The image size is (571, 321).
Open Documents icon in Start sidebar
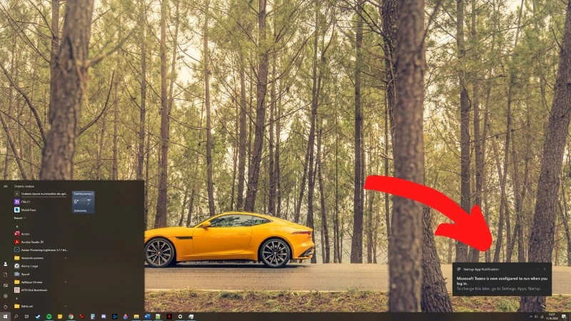click(x=6, y=275)
